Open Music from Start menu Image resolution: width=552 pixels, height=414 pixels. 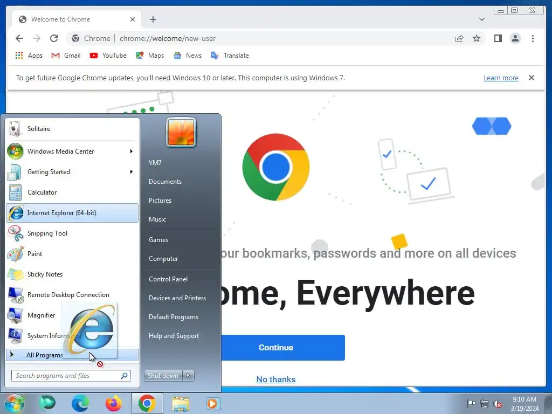[157, 219]
